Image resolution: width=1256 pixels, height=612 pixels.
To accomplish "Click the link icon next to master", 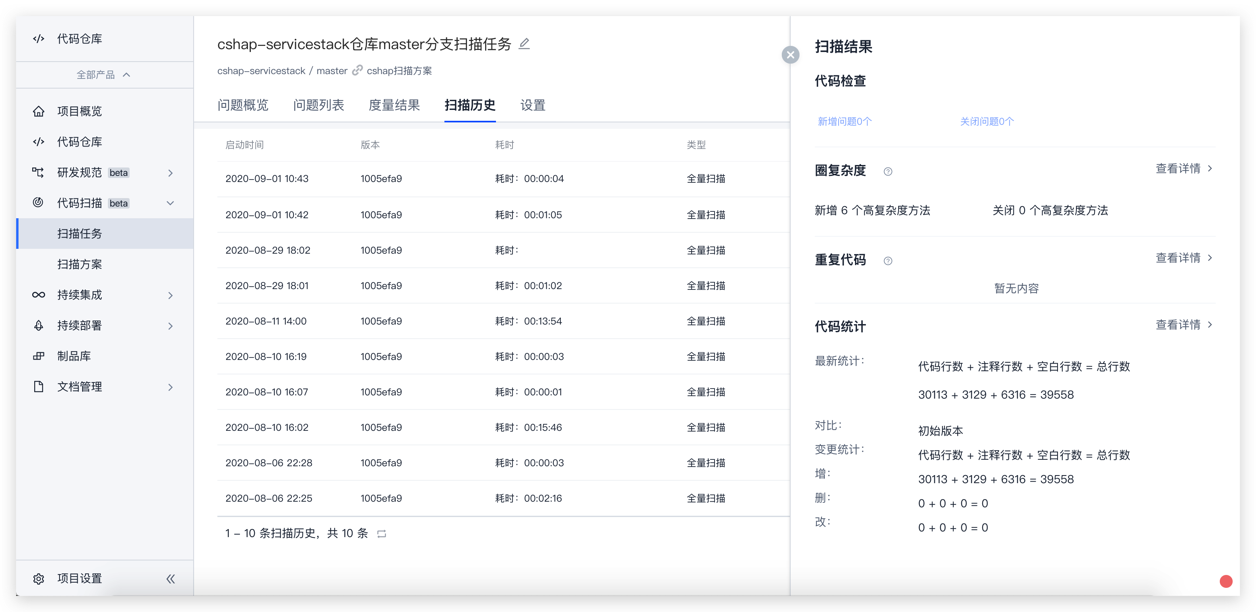I will 357,71.
